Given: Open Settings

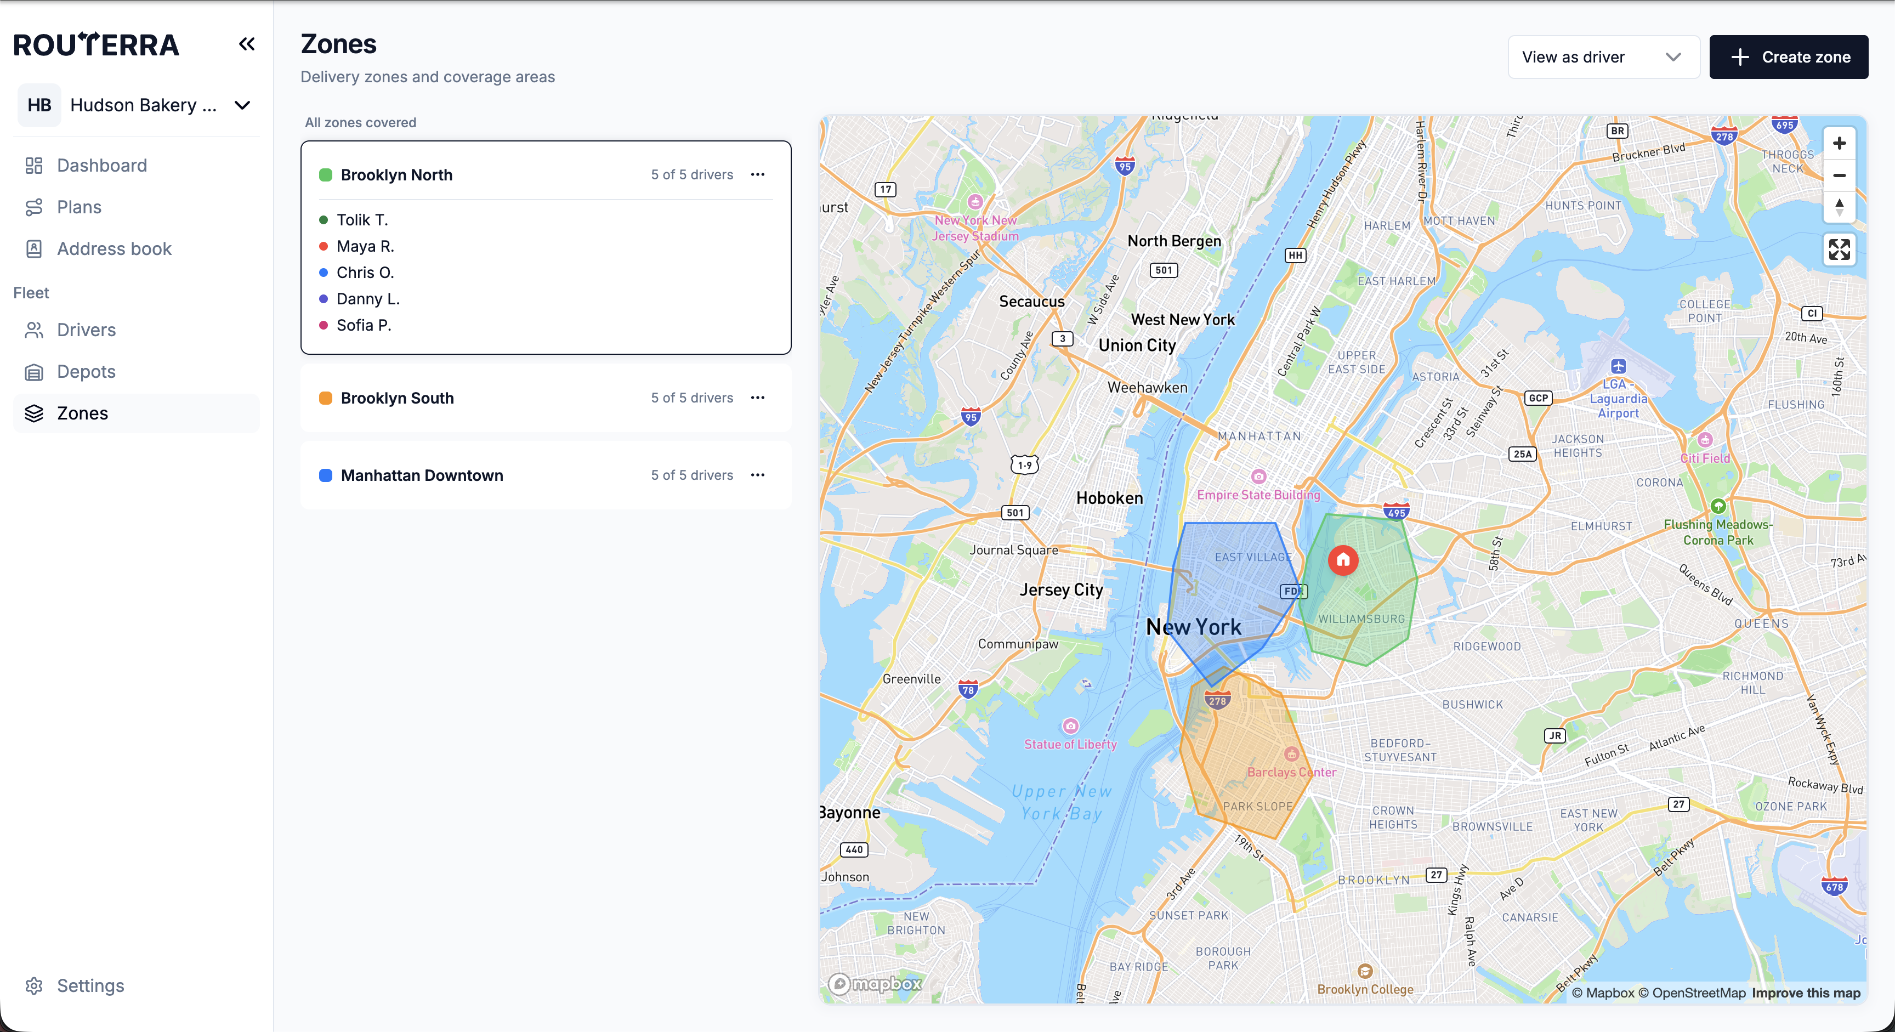Looking at the screenshot, I should [x=136, y=985].
